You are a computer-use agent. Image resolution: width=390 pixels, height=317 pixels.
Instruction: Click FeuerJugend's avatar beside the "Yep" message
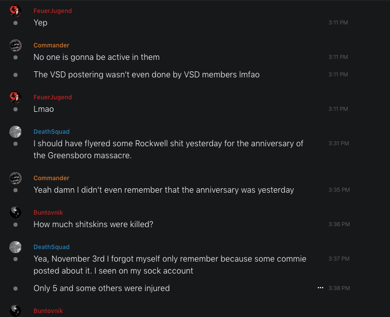[x=15, y=11]
